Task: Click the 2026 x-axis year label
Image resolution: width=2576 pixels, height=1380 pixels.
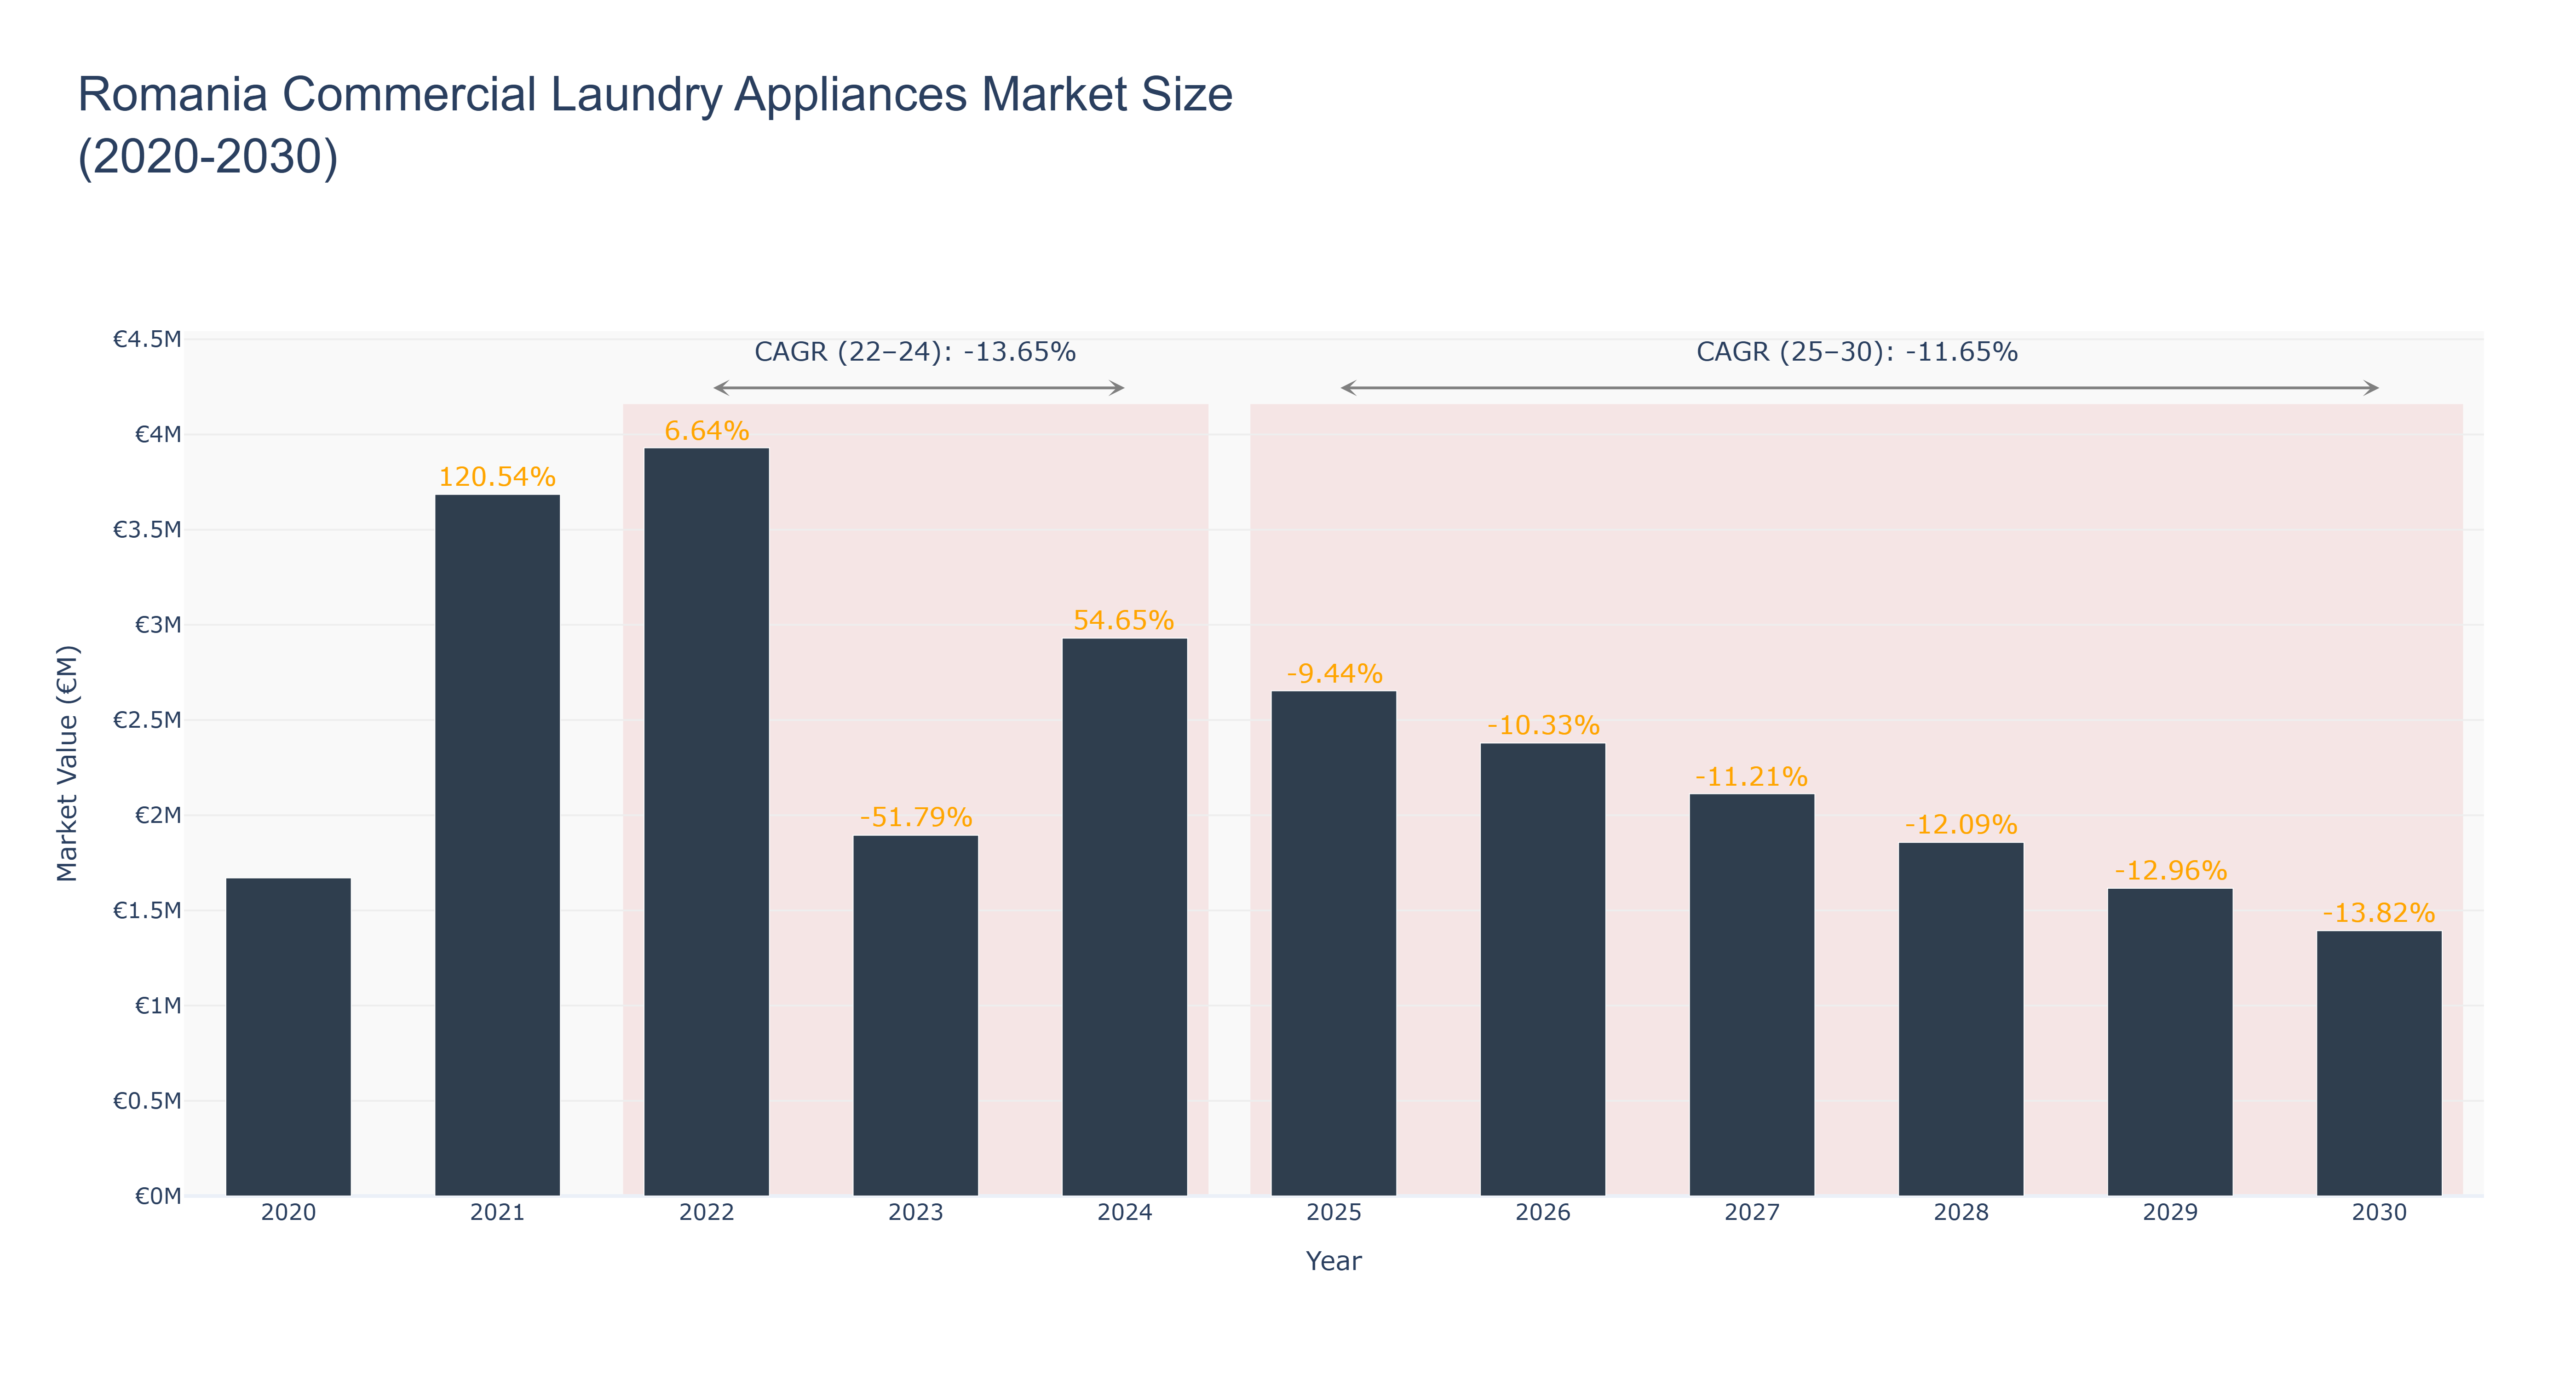Action: point(1542,1213)
